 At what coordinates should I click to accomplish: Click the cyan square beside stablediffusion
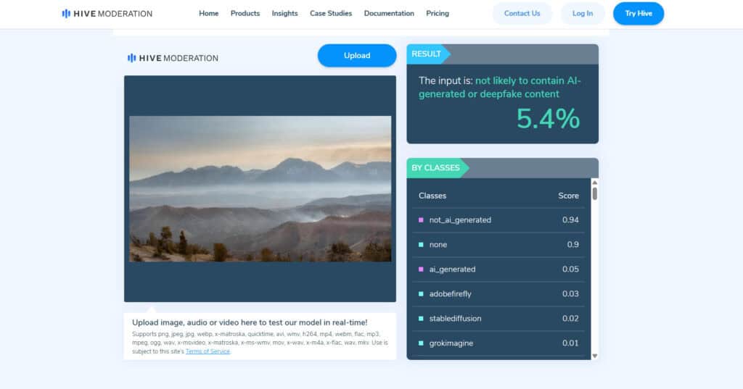pyautogui.click(x=421, y=318)
